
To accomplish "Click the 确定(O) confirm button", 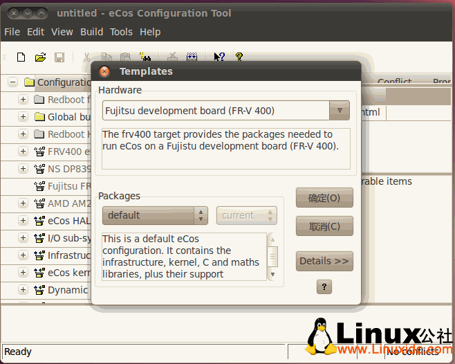I will click(324, 198).
